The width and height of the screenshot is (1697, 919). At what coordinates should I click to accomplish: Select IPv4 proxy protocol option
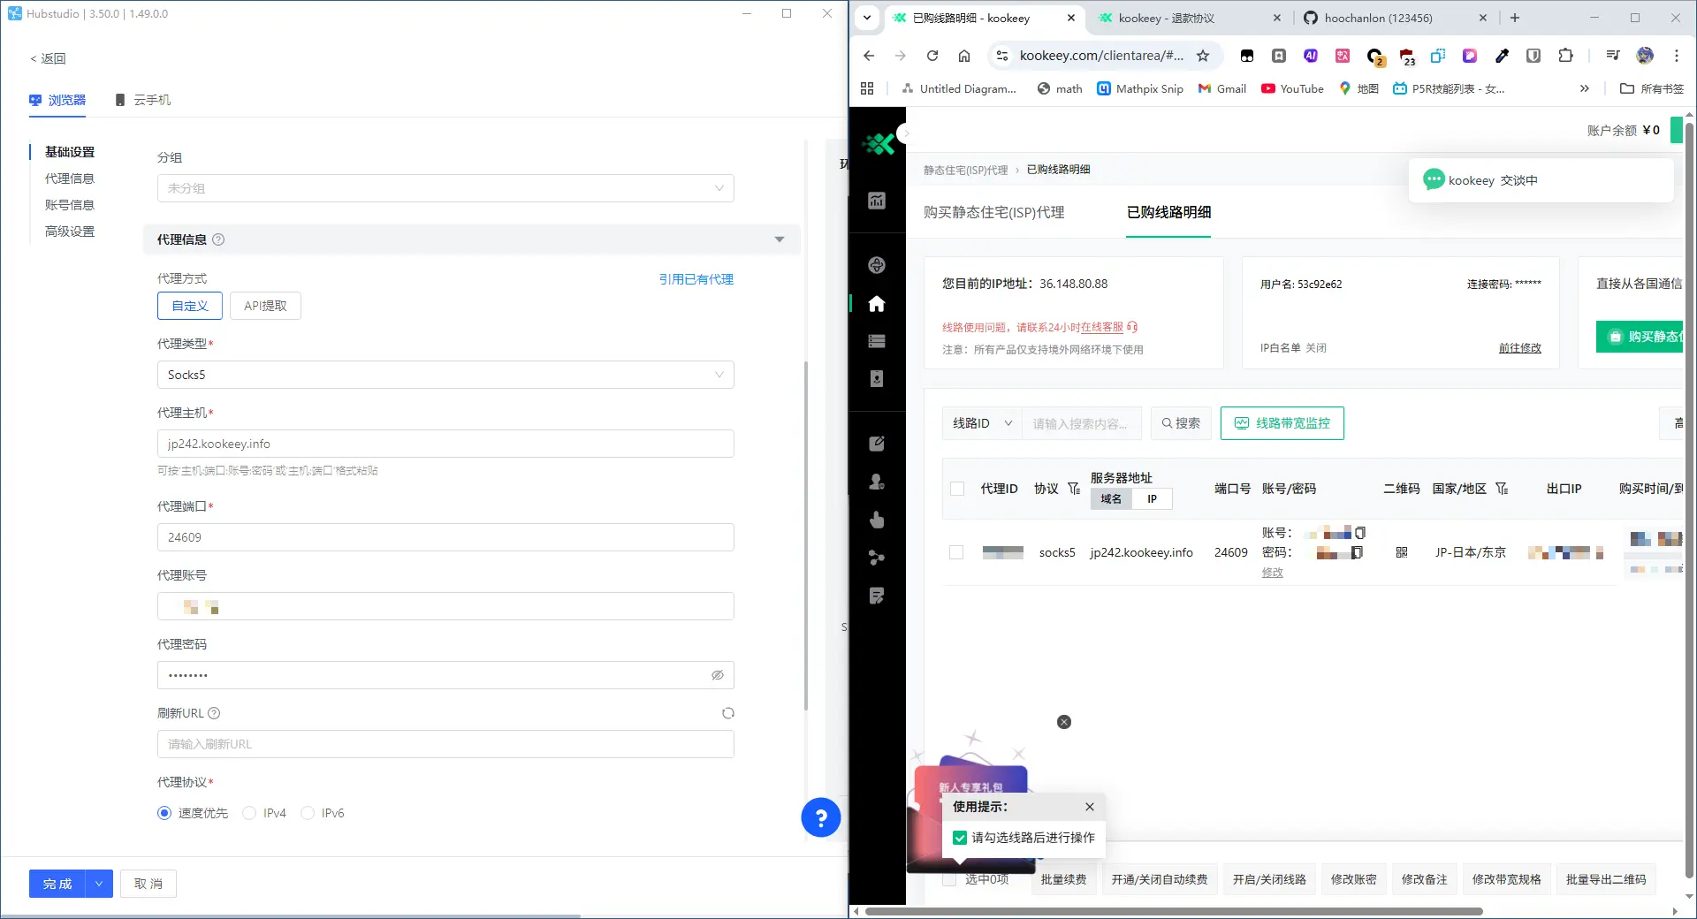click(x=249, y=813)
